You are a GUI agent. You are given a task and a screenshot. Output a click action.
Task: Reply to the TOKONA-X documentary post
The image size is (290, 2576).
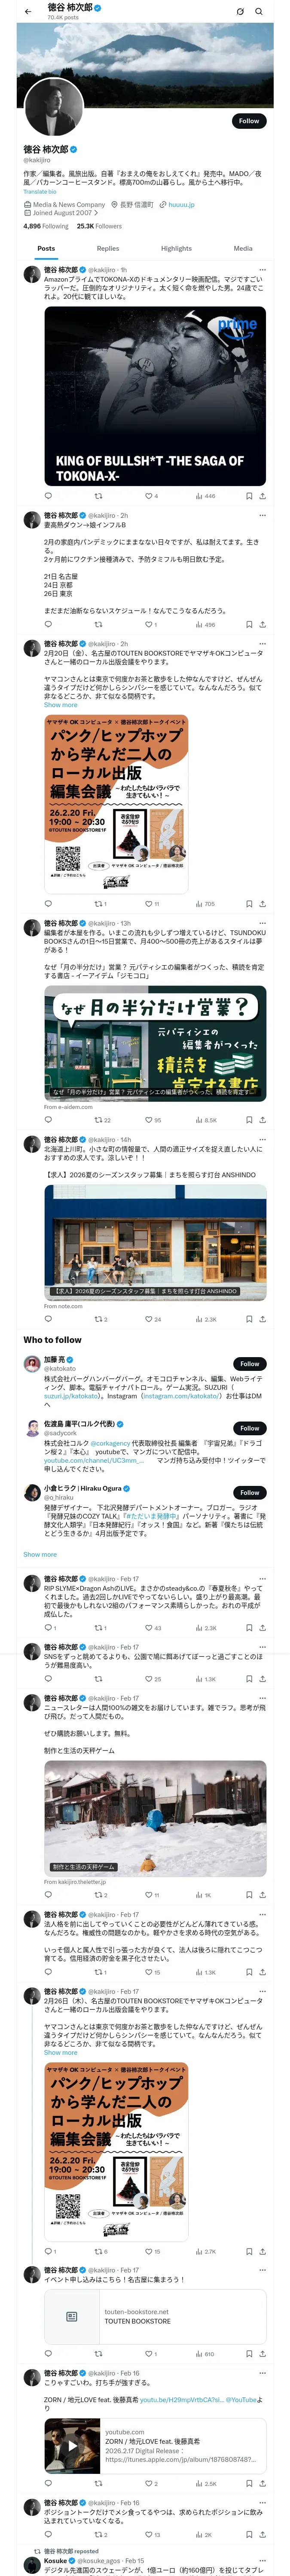48,496
